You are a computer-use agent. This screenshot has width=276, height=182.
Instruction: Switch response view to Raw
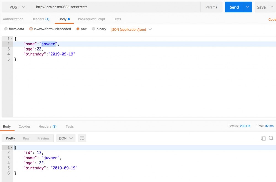26,138
